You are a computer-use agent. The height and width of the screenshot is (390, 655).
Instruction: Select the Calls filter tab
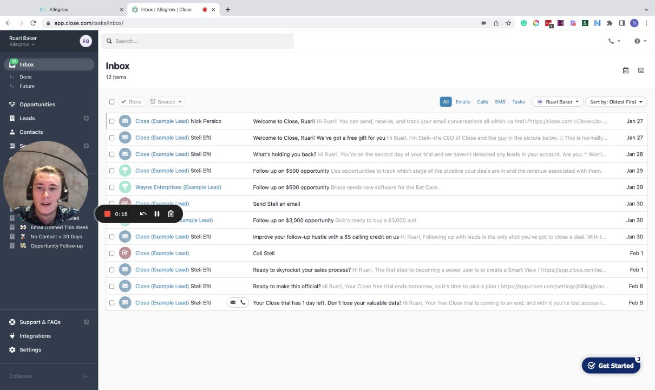(x=482, y=102)
